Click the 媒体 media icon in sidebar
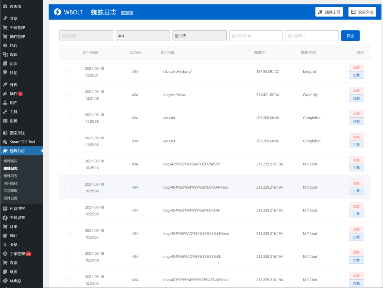 click(x=5, y=55)
